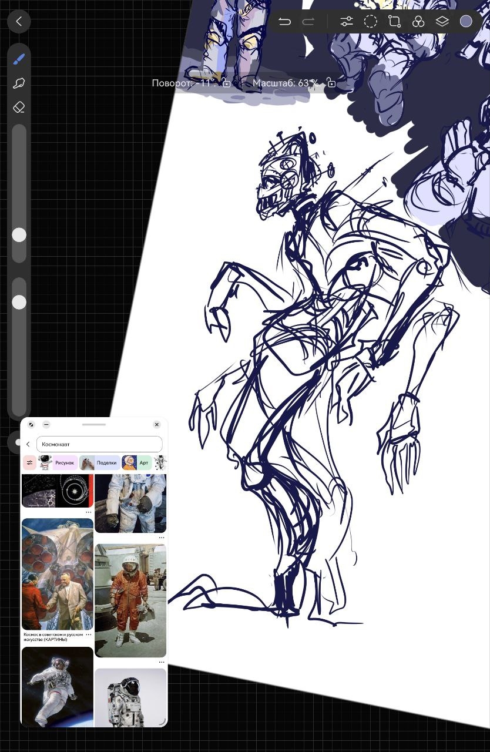490x752 pixels.
Task: Select the Brush tool
Action: (19, 59)
